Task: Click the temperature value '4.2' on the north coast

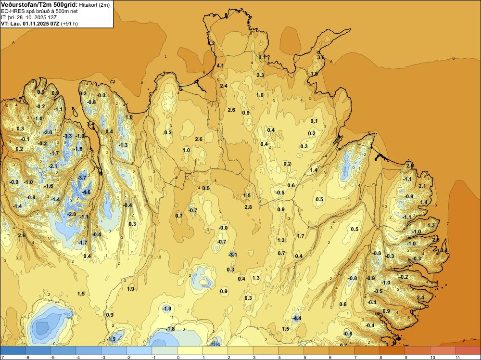Action: tap(211, 44)
